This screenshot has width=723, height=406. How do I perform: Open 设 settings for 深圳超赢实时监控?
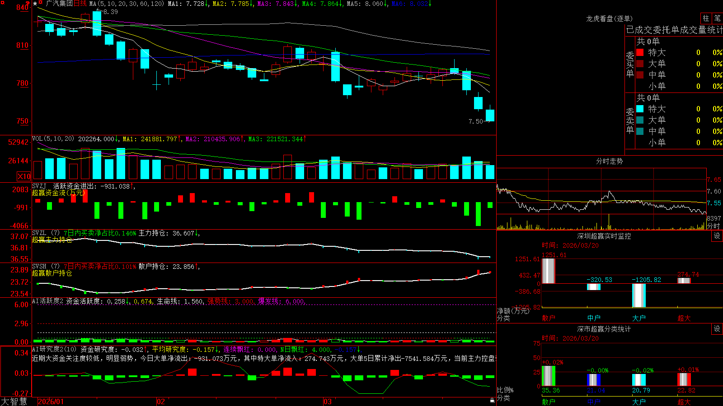(717, 236)
